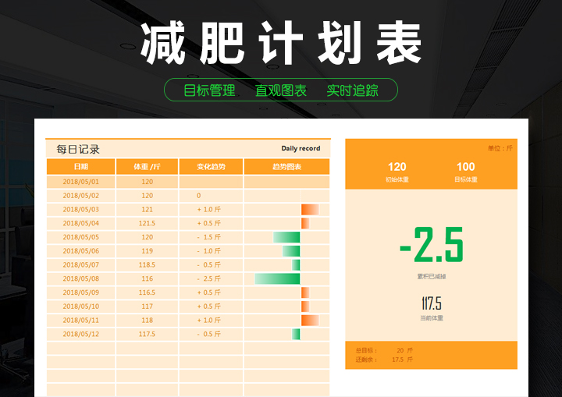The height and width of the screenshot is (397, 562).
Task: Click the 实时追踪 text in banner
Action: pyautogui.click(x=352, y=90)
